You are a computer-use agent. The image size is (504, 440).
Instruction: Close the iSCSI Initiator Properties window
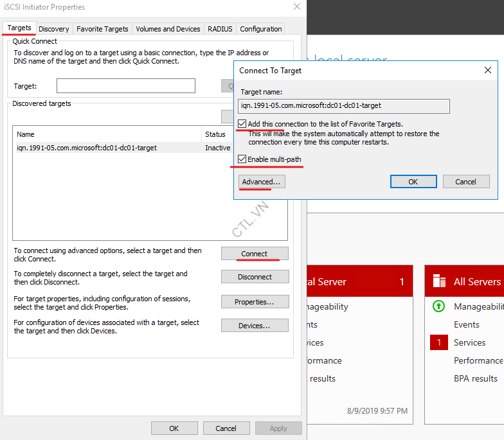296,7
